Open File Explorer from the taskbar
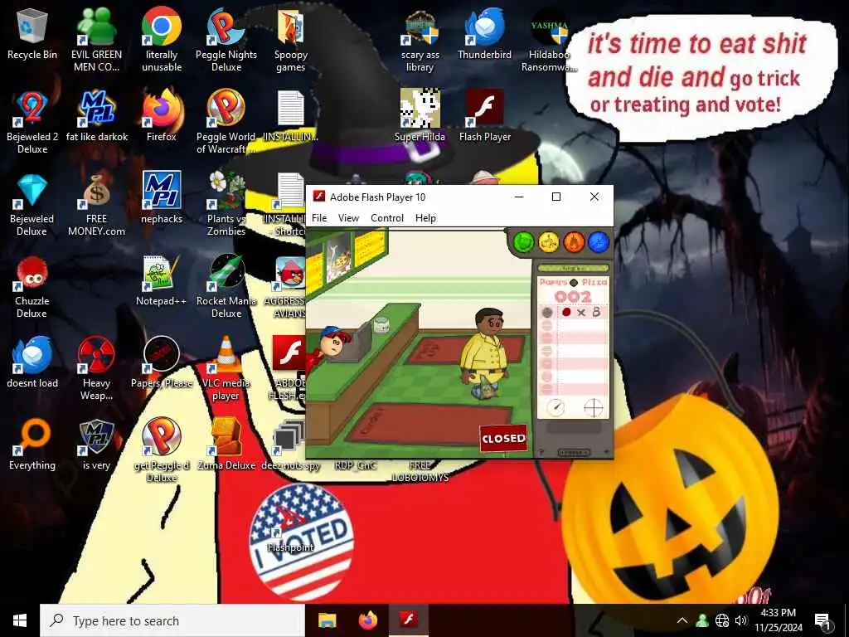849x637 pixels. [x=327, y=620]
